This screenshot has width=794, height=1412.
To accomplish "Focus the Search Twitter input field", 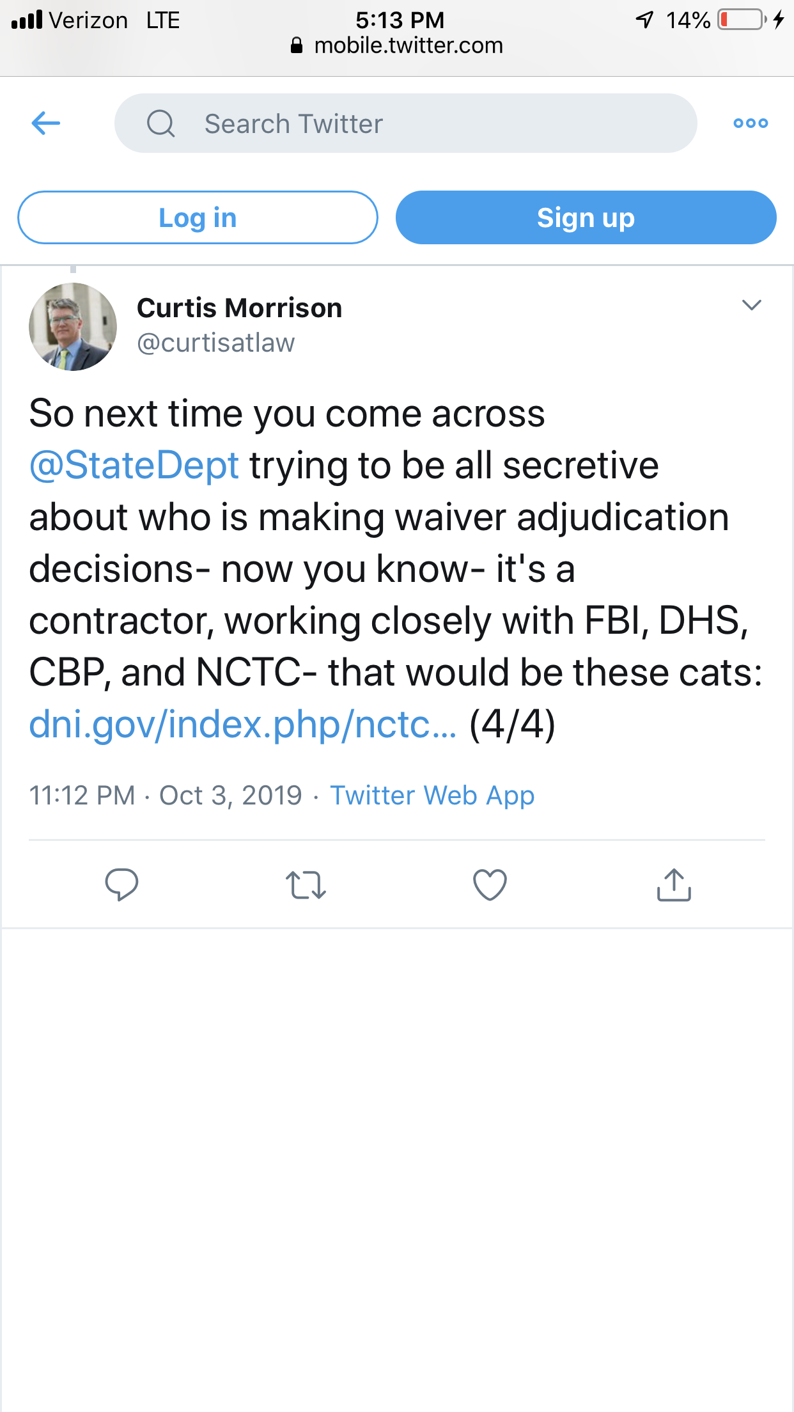I will pos(405,123).
